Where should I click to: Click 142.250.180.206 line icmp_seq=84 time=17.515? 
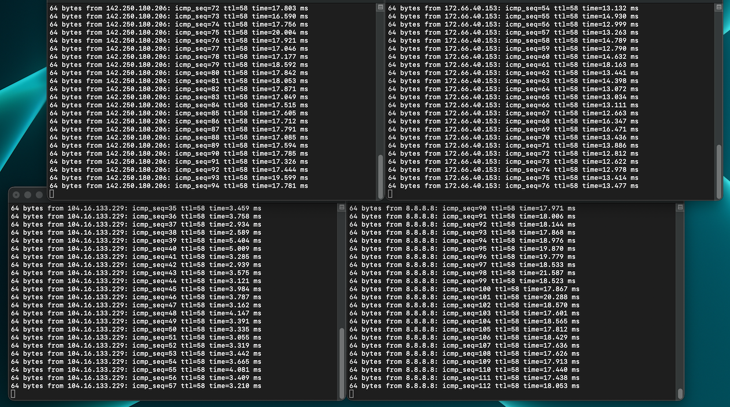coord(179,105)
